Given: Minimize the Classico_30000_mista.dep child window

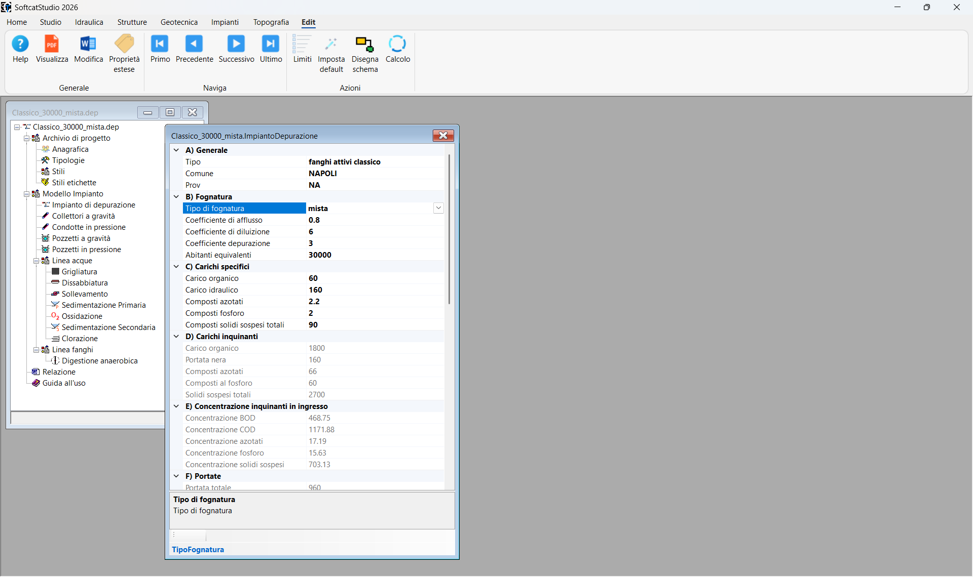Looking at the screenshot, I should (148, 112).
